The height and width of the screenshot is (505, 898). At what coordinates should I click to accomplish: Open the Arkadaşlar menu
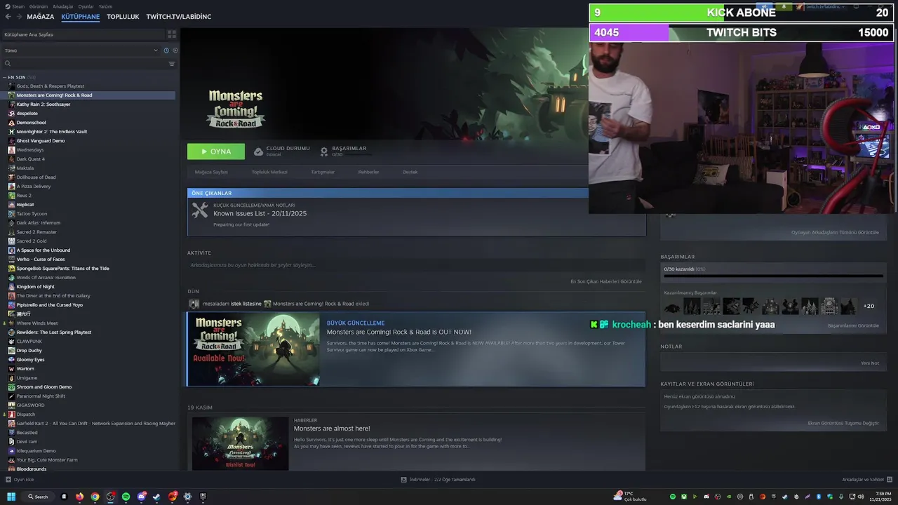[x=63, y=6]
